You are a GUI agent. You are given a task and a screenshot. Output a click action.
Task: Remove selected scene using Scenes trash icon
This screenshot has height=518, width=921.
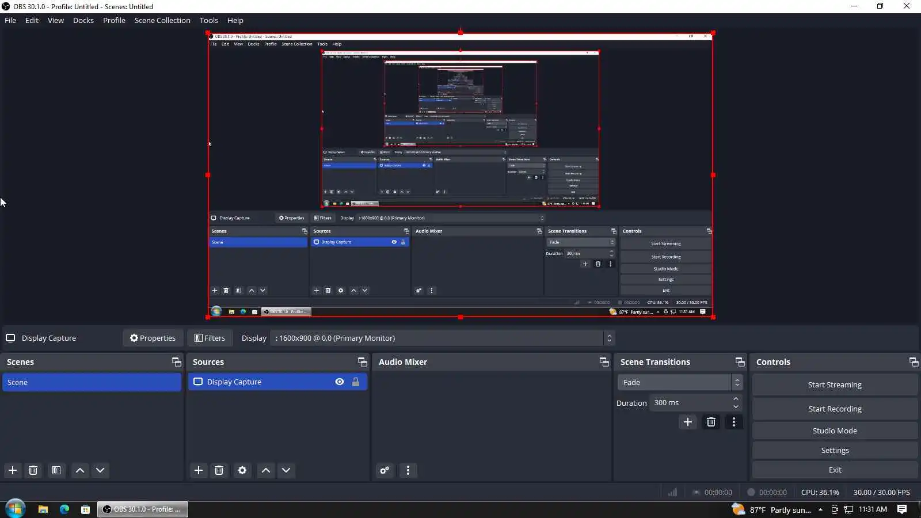tap(33, 470)
